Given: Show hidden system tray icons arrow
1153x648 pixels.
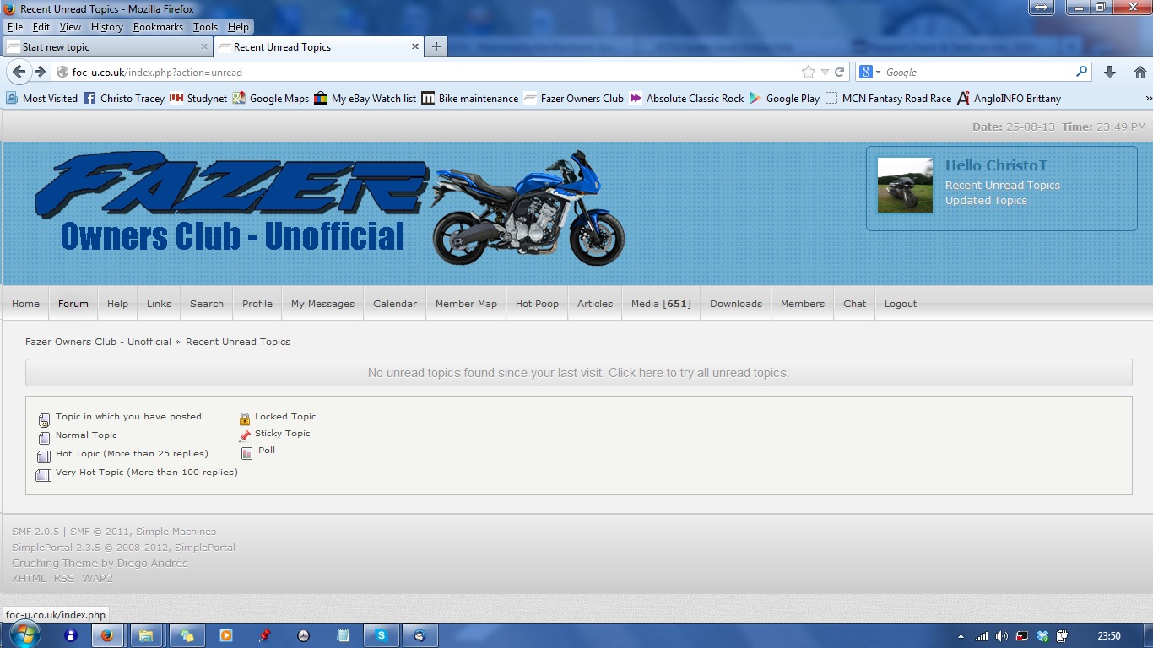Looking at the screenshot, I should pyautogui.click(x=961, y=636).
